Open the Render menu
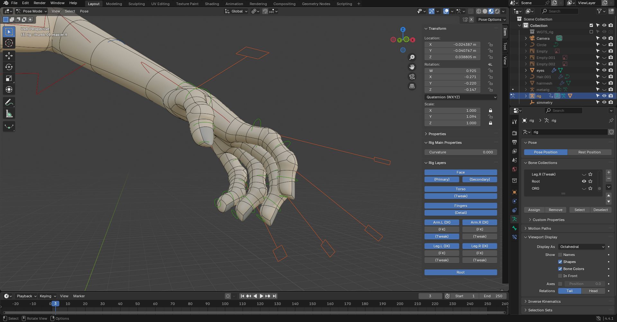The image size is (617, 322). 40,3
